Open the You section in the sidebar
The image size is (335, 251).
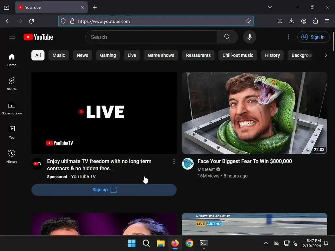pyautogui.click(x=12, y=133)
